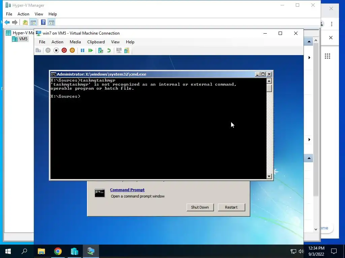Click the Shut Down button

click(200, 207)
